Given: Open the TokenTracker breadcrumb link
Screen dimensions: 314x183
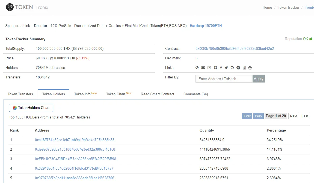Looking at the screenshot, I should pyautogui.click(x=288, y=7).
